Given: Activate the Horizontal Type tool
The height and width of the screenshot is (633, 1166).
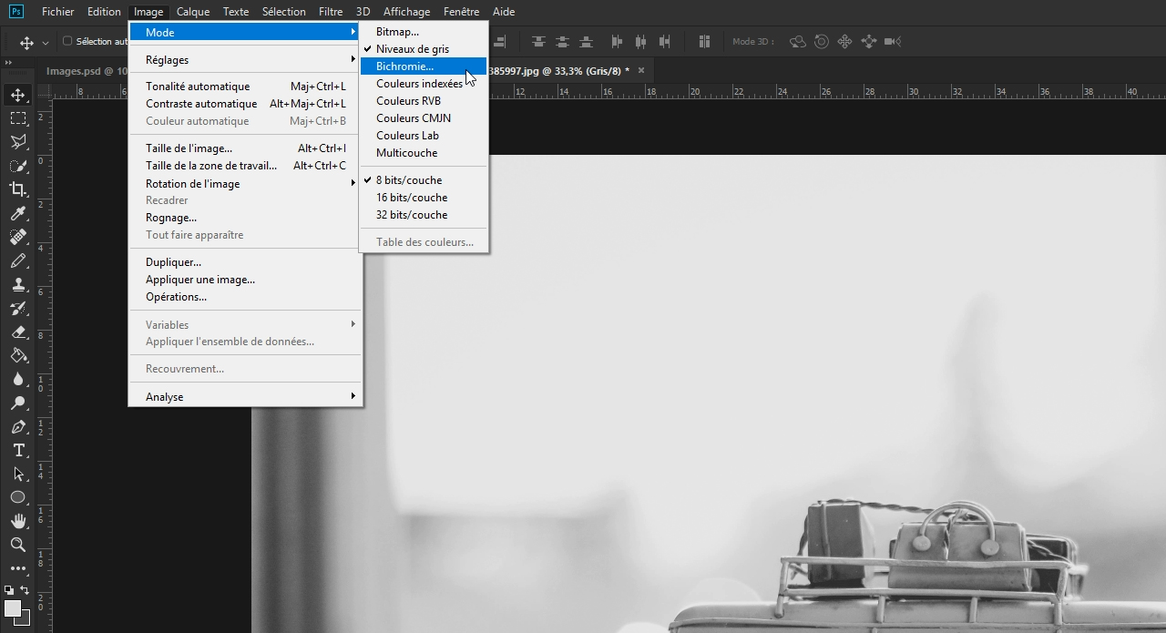Looking at the screenshot, I should click(17, 450).
